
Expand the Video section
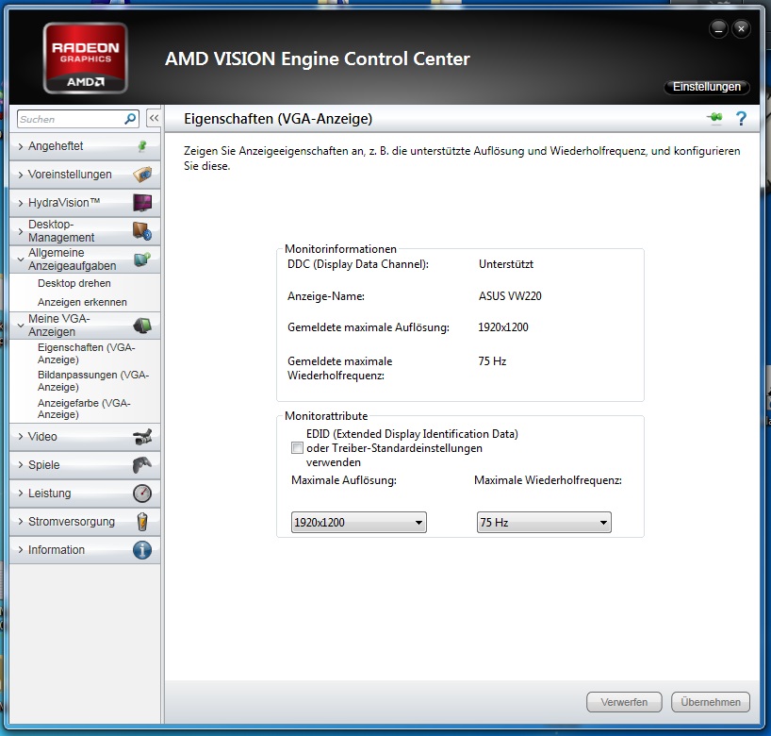point(85,437)
